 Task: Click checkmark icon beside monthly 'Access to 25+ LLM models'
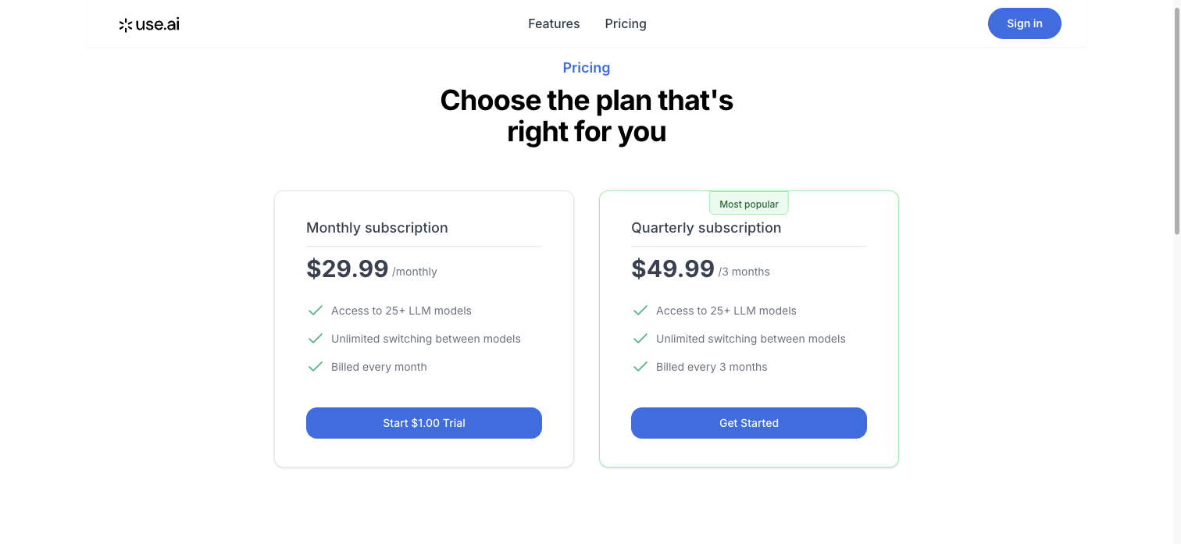click(316, 311)
